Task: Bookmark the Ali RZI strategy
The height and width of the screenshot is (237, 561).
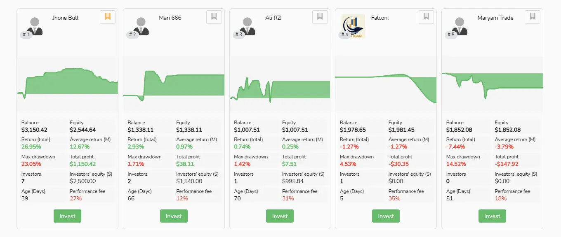Action: click(x=320, y=17)
